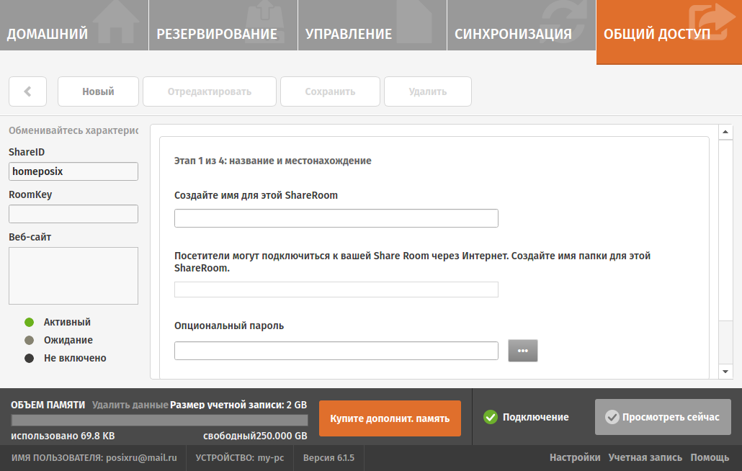The image size is (742, 471).
Task: Open Настройки in the footer
Action: pos(575,457)
